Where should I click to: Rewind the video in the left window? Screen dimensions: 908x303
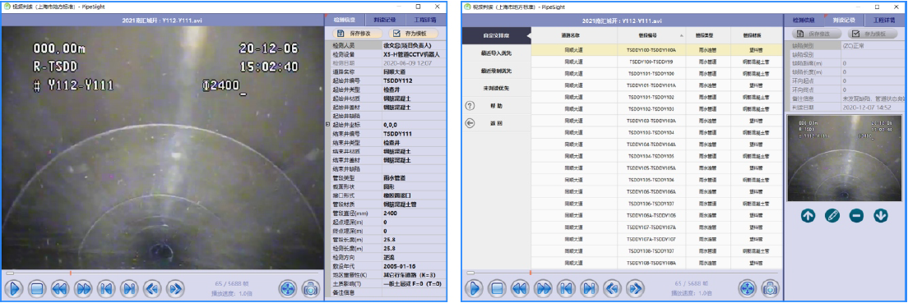[59, 287]
